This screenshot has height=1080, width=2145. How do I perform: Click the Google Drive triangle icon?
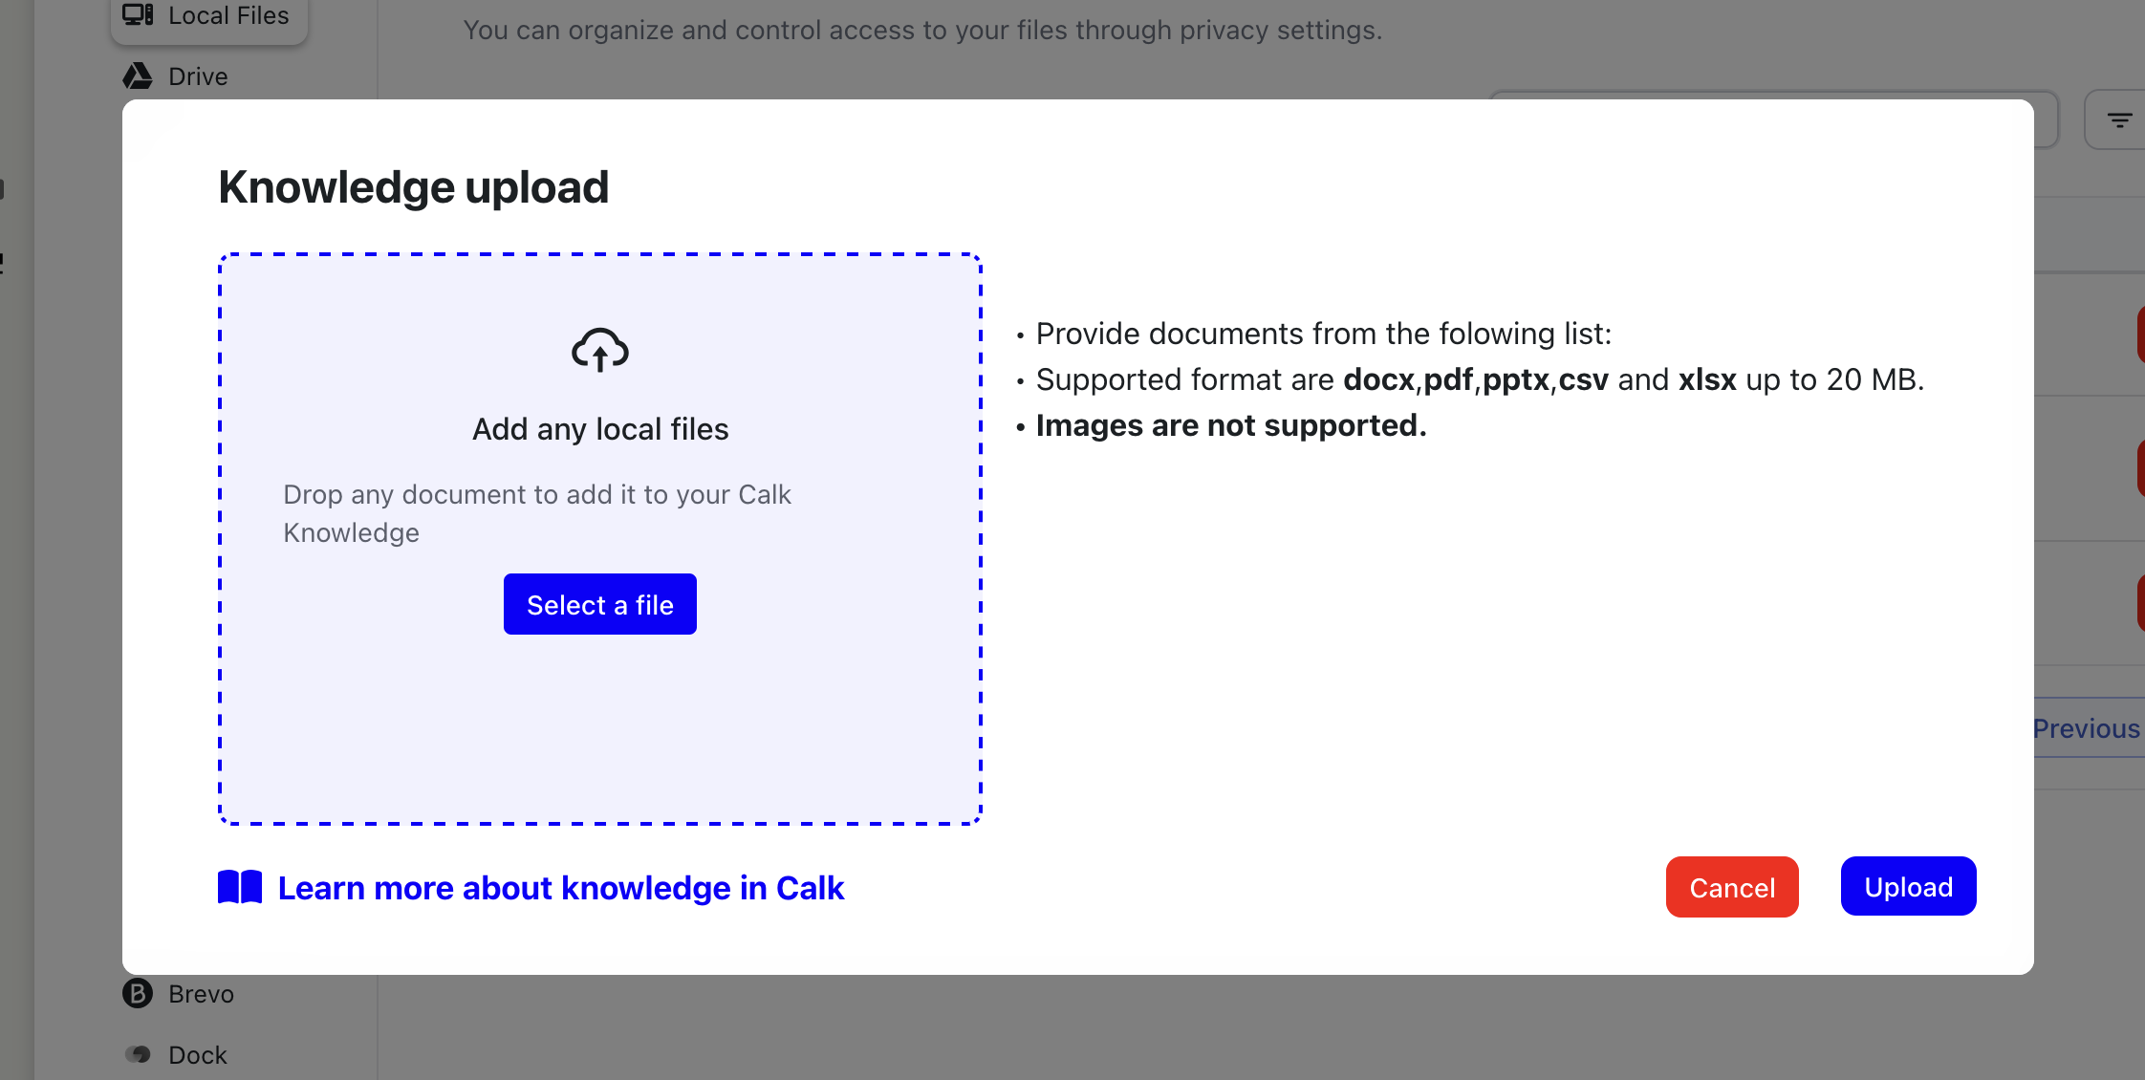point(138,76)
